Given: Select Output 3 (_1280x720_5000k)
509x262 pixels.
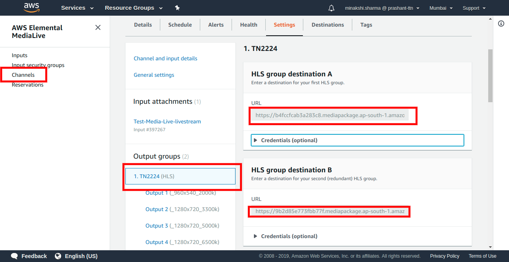Looking at the screenshot, I should click(x=182, y=226).
